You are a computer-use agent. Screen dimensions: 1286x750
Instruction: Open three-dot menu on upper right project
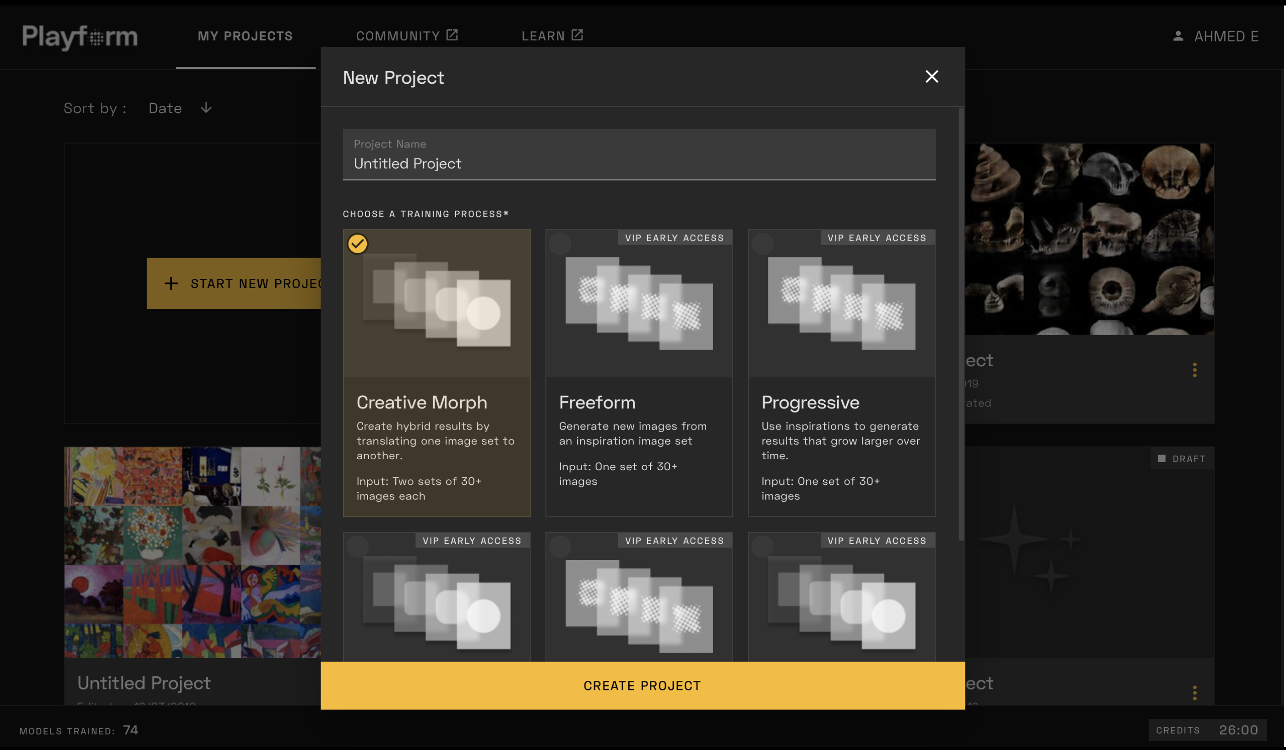click(x=1195, y=370)
